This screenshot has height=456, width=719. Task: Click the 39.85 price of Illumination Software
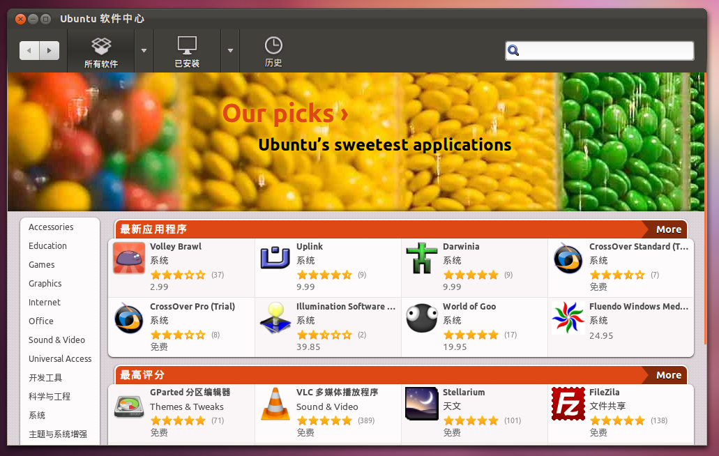click(x=308, y=347)
